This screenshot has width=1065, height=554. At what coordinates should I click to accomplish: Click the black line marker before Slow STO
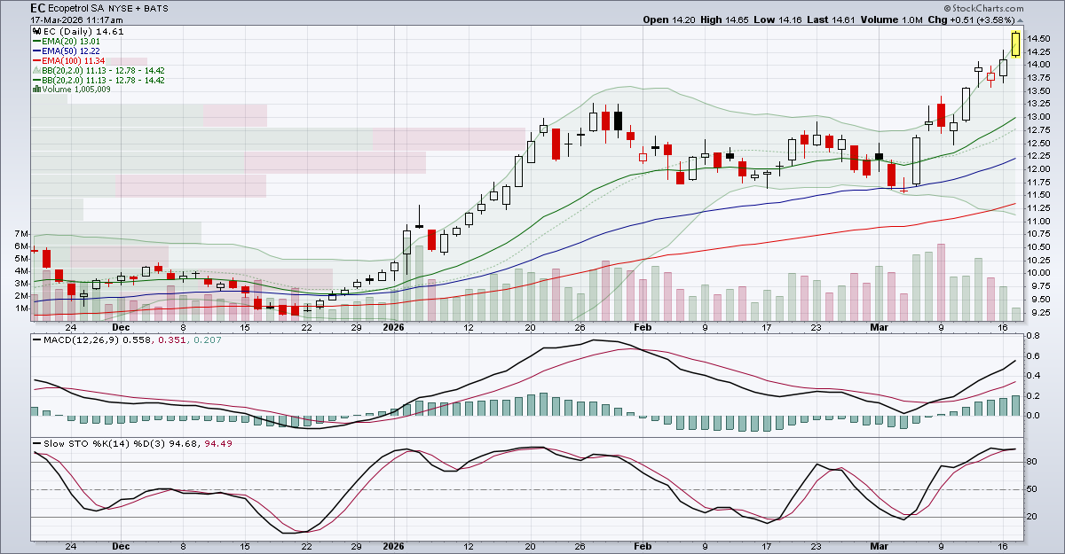(35, 442)
